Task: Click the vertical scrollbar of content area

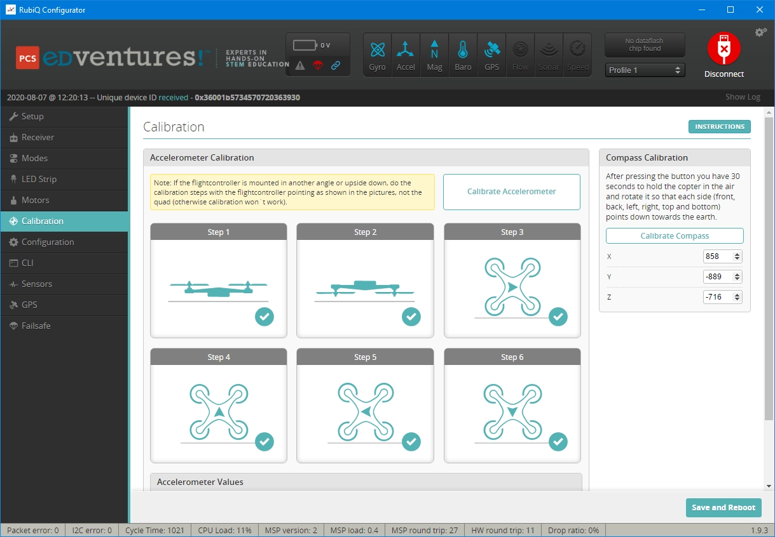Action: (769, 267)
